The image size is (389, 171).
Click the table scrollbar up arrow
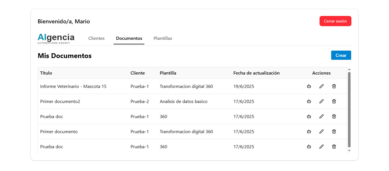click(x=349, y=69)
